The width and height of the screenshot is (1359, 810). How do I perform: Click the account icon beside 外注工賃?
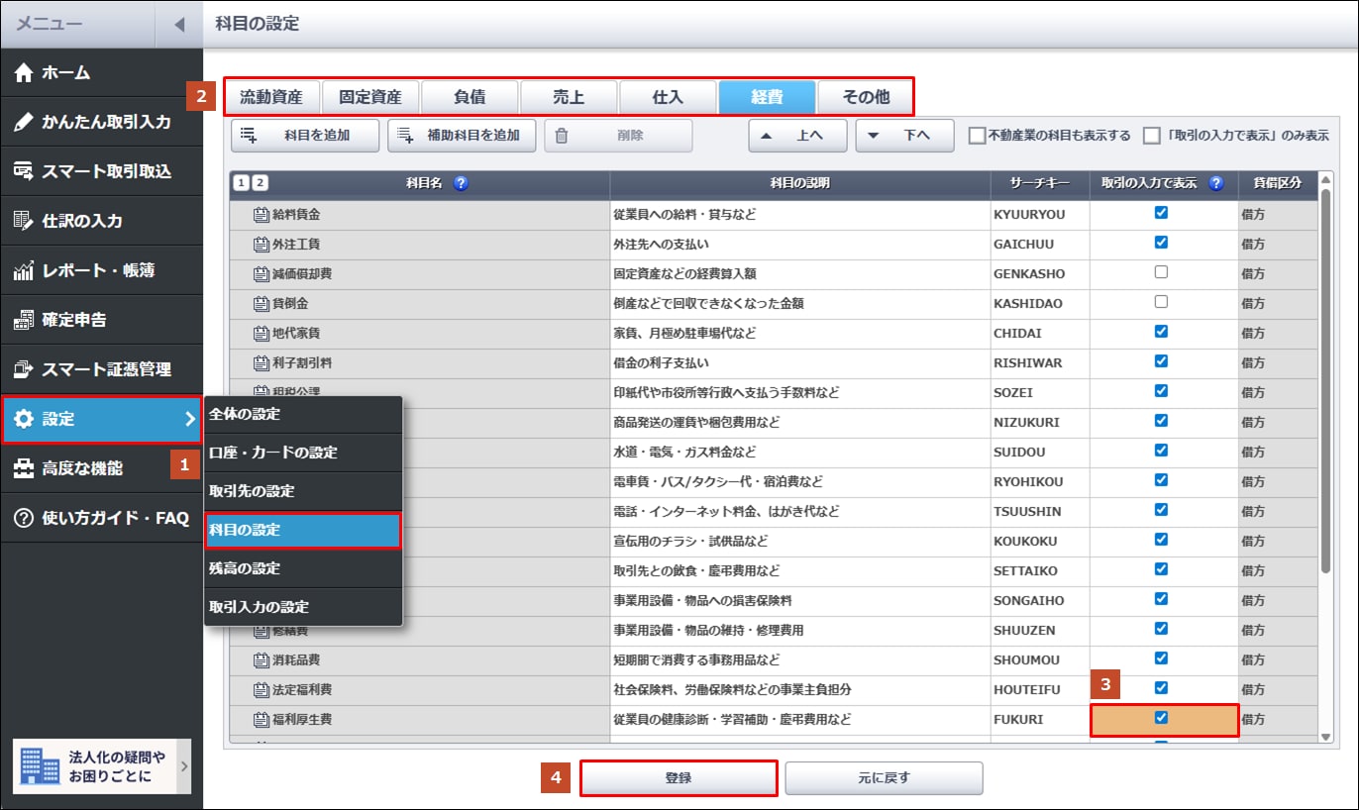(261, 244)
